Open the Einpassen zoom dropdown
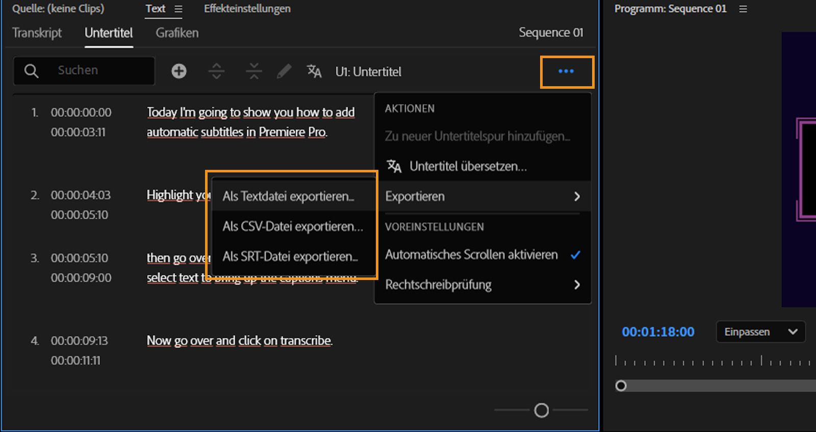 tap(760, 332)
